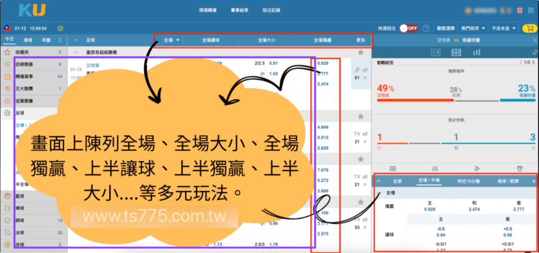Open the 熱門排序 sorting dropdown
The height and width of the screenshot is (253, 539).
(x=473, y=28)
